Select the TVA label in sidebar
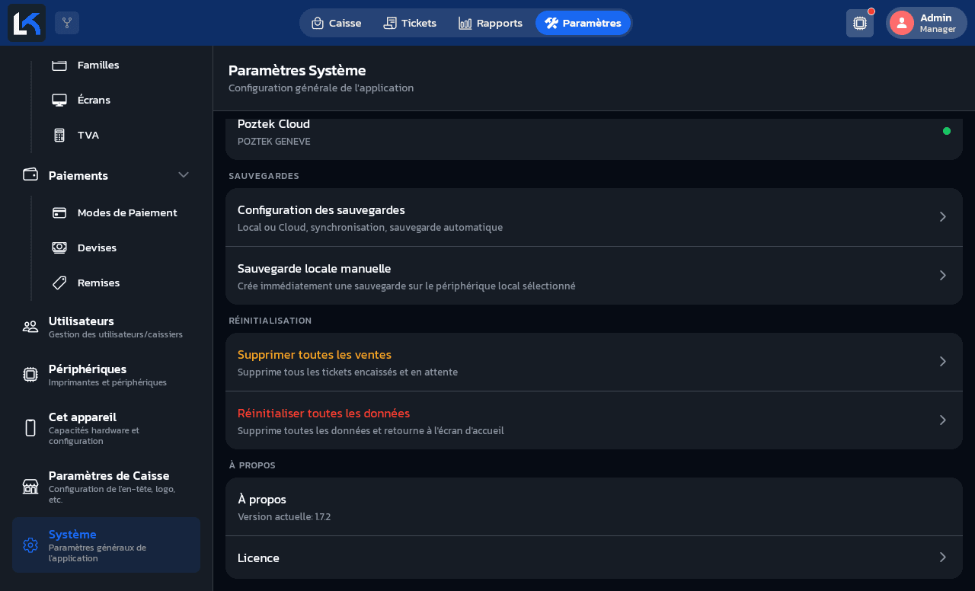Viewport: 975px width, 591px height. (x=88, y=135)
